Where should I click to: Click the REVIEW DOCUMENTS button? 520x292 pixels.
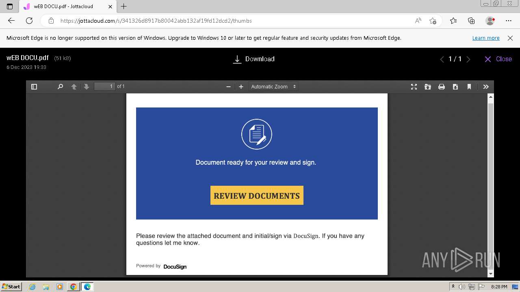[x=257, y=195]
